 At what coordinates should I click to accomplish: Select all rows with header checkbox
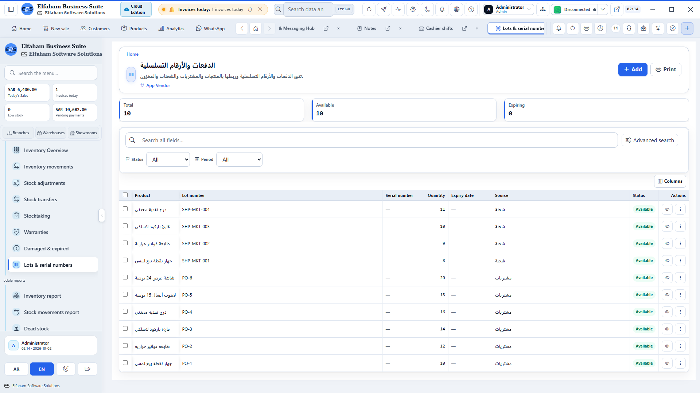coord(125,195)
